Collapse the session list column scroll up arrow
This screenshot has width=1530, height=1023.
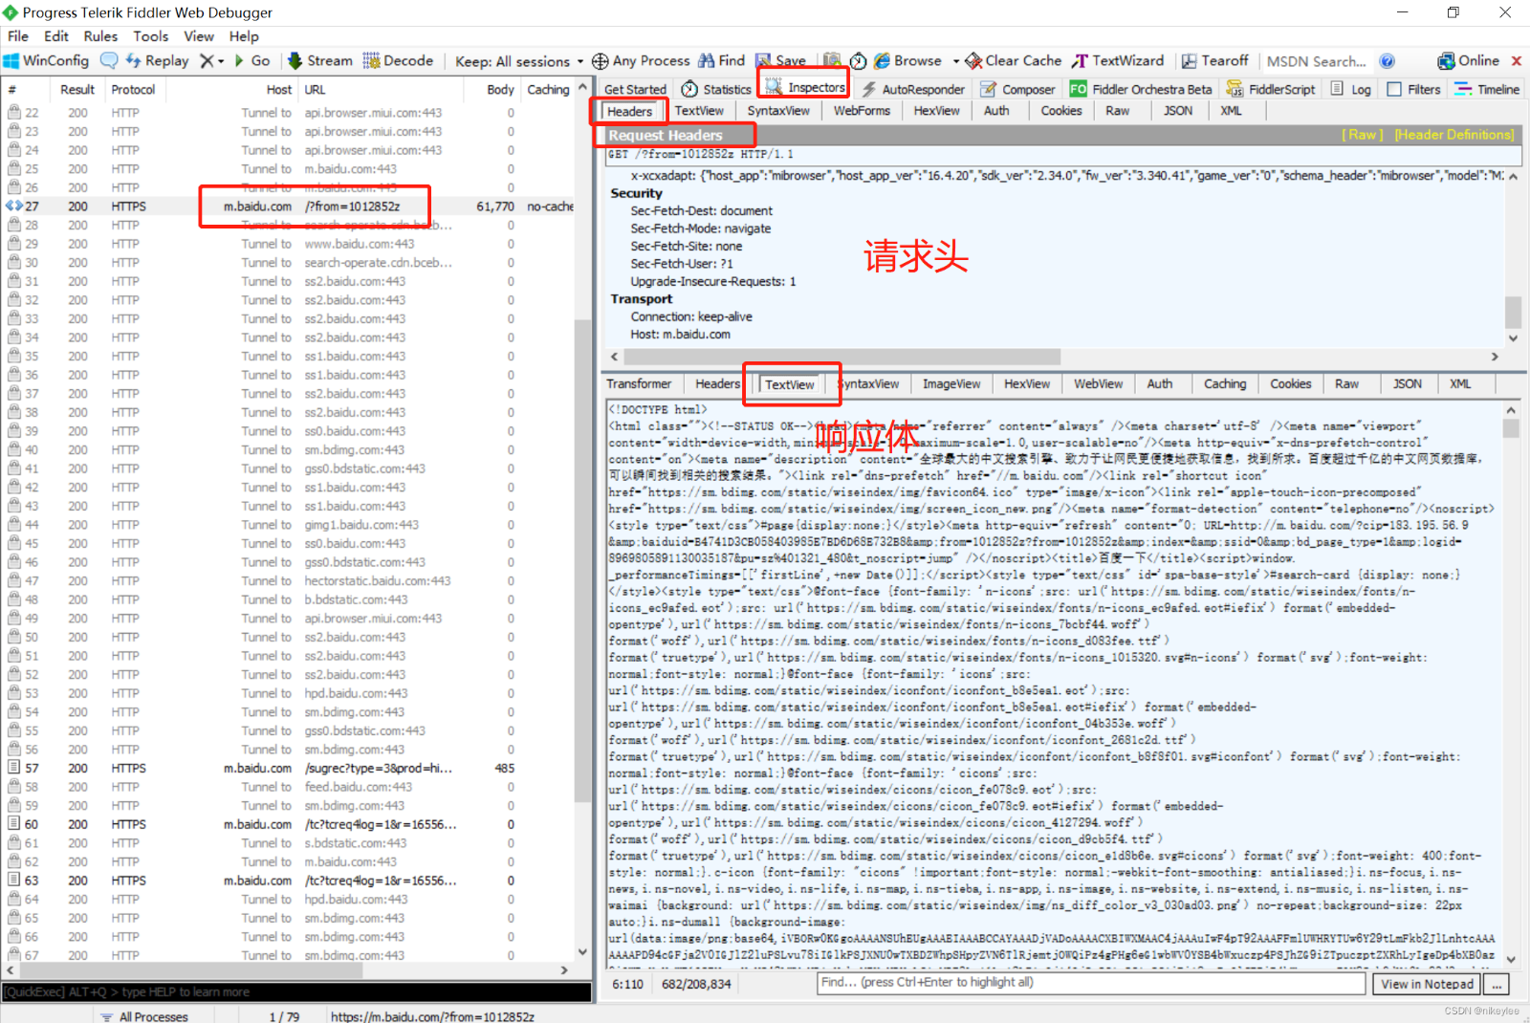tap(582, 89)
